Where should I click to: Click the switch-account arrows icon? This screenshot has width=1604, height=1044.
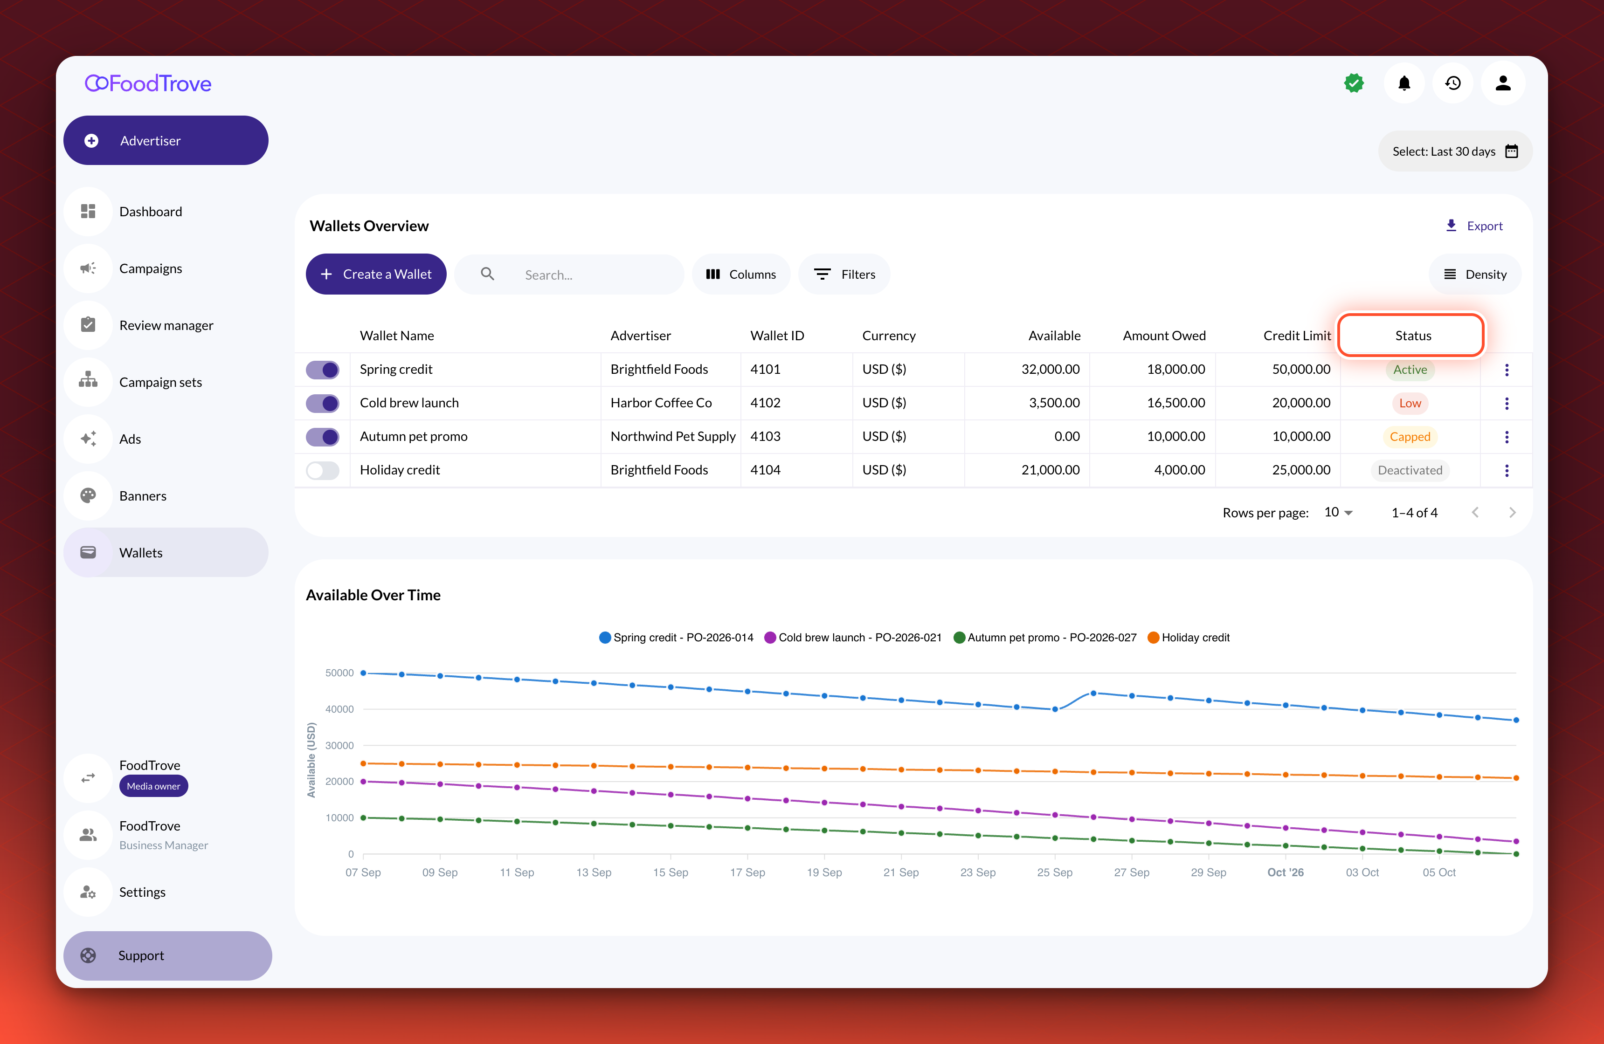pyautogui.click(x=88, y=778)
